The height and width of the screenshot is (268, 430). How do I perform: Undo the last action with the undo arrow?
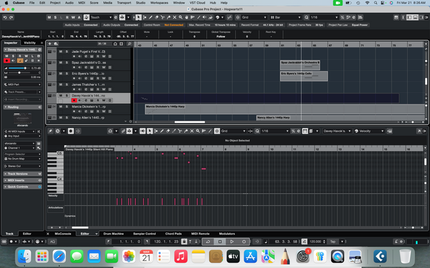click(x=5, y=17)
